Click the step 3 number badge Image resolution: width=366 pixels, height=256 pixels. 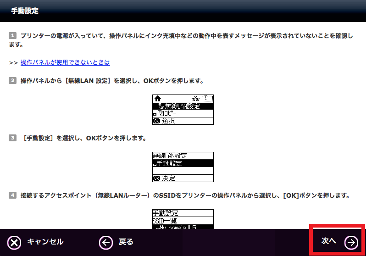[x=12, y=138]
